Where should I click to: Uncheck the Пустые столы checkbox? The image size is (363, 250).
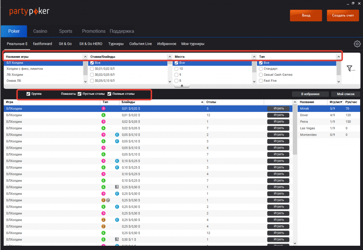79,94
